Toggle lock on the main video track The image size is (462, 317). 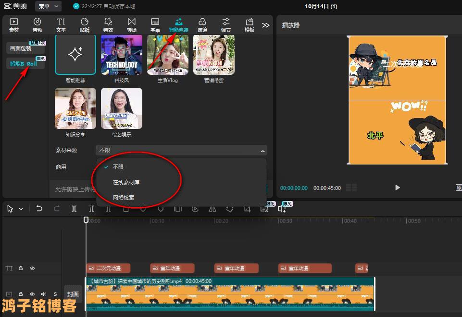coord(21,294)
